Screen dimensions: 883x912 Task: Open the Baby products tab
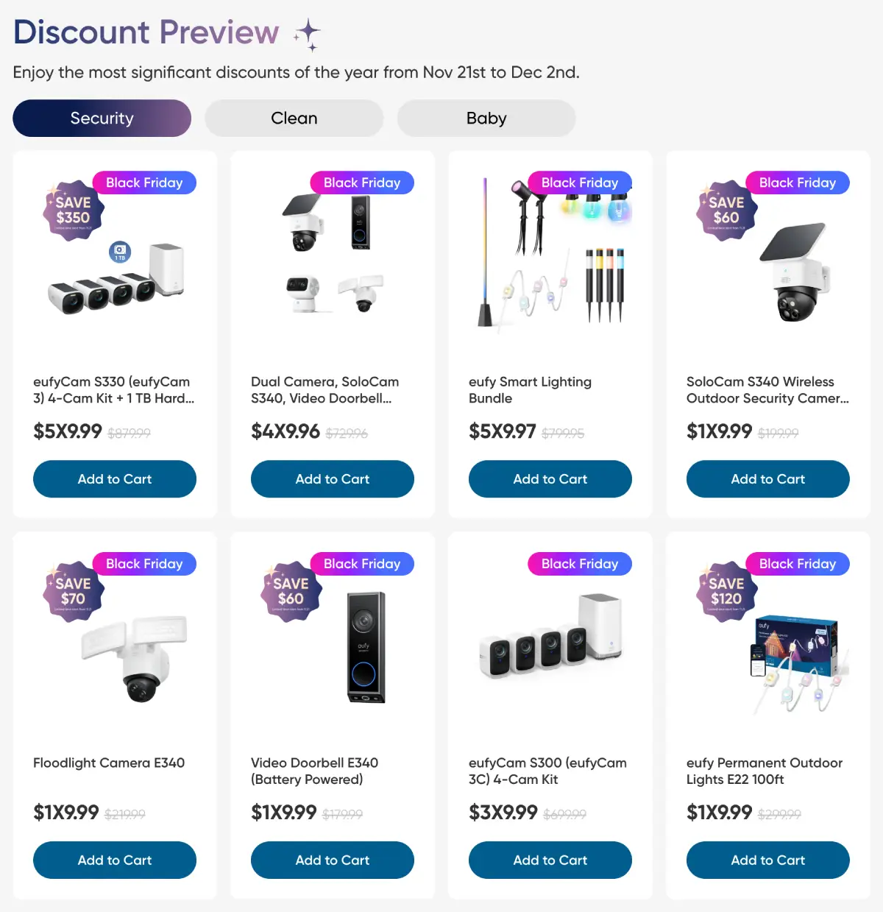click(486, 119)
